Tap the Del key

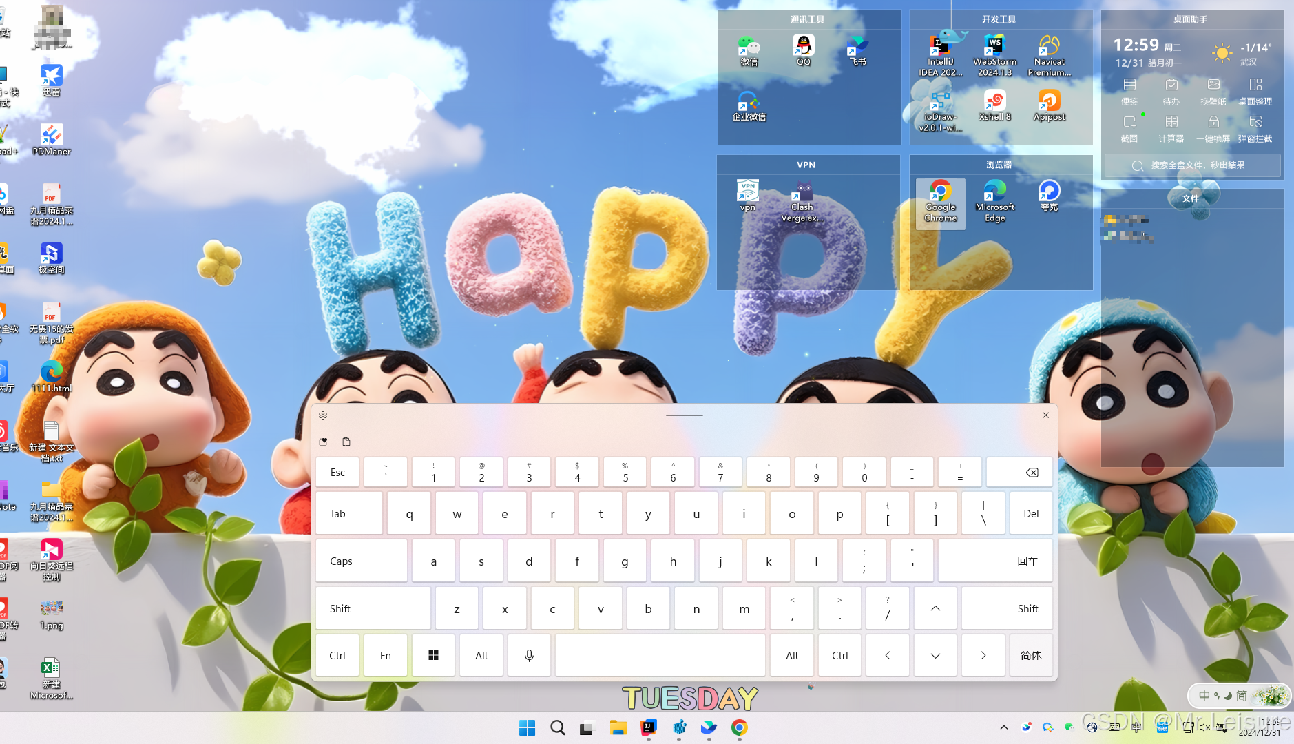1031,513
